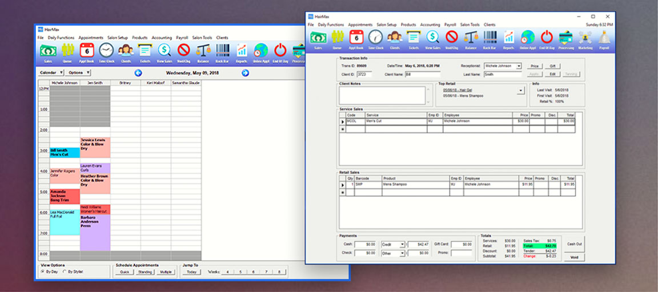Open the Credit payment type dropdown
658x292 pixels.
click(402, 244)
